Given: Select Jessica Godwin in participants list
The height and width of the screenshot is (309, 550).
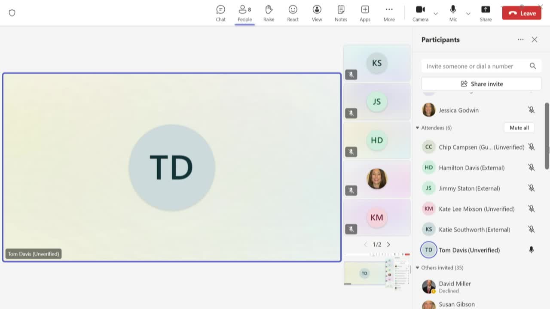Looking at the screenshot, I should pos(458,110).
